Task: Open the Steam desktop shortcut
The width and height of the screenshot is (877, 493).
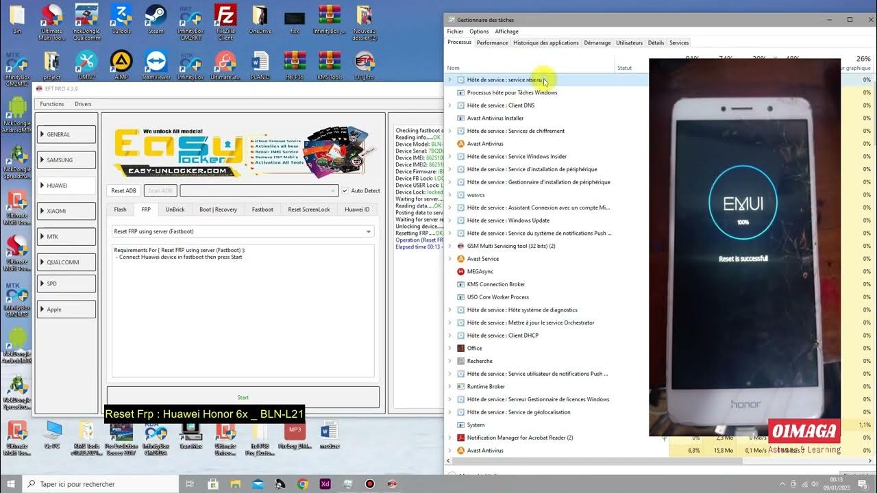Action: point(156,19)
